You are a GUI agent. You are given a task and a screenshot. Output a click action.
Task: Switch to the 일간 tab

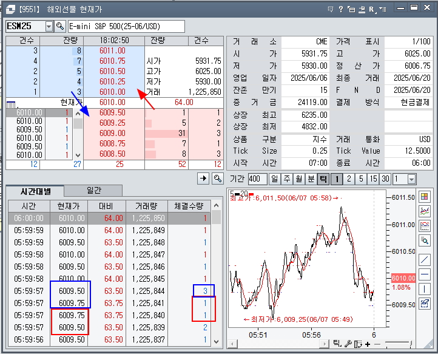[93, 191]
